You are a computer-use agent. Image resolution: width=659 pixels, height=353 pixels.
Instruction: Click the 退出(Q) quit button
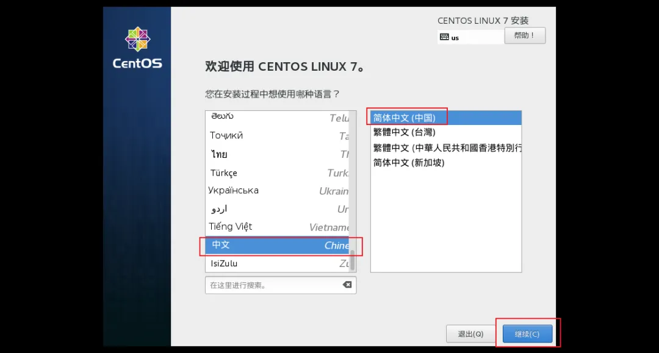(x=470, y=334)
